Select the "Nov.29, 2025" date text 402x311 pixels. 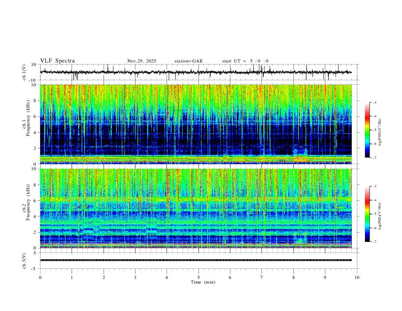[142, 61]
